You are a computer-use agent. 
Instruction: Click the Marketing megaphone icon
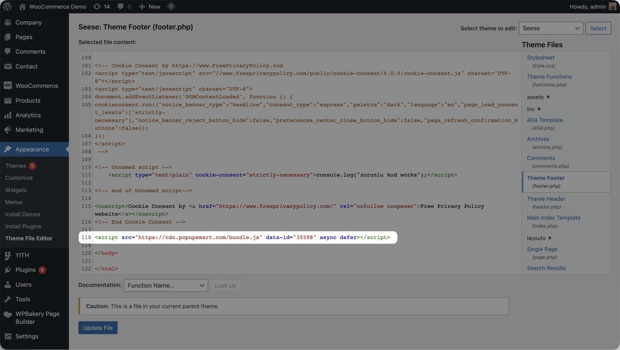(x=8, y=130)
